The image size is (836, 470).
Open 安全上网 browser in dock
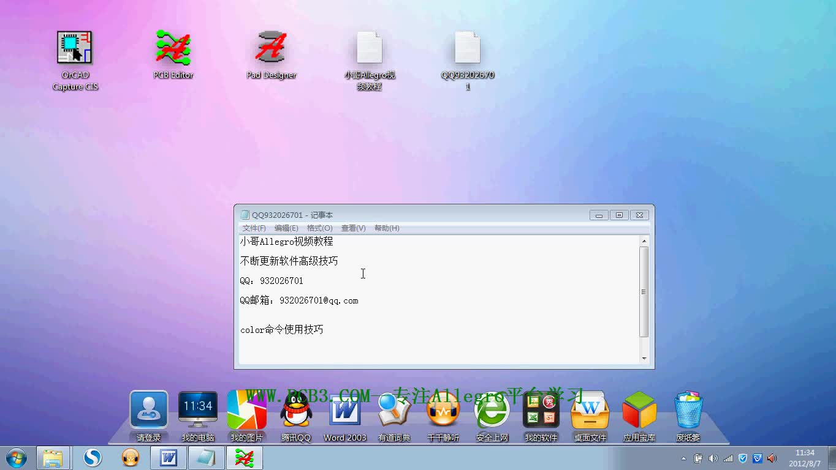tap(492, 416)
